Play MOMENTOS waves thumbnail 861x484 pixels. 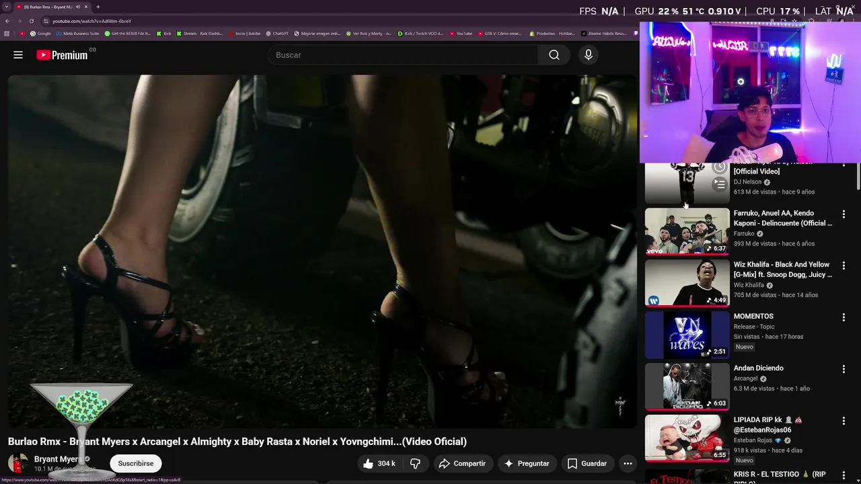point(687,335)
